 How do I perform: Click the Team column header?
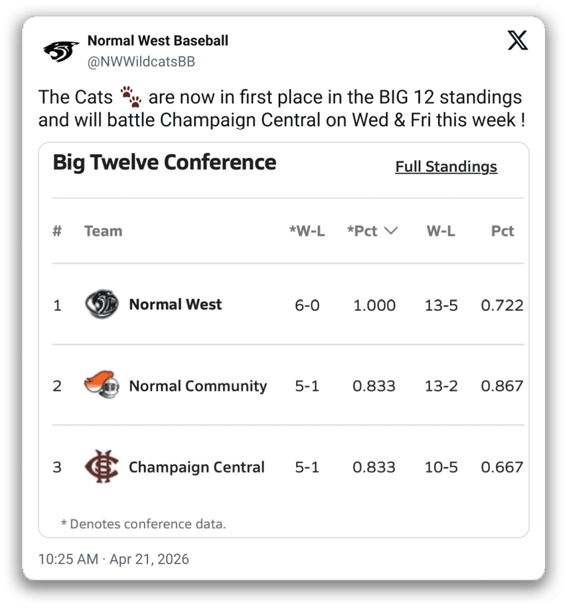[x=103, y=231]
